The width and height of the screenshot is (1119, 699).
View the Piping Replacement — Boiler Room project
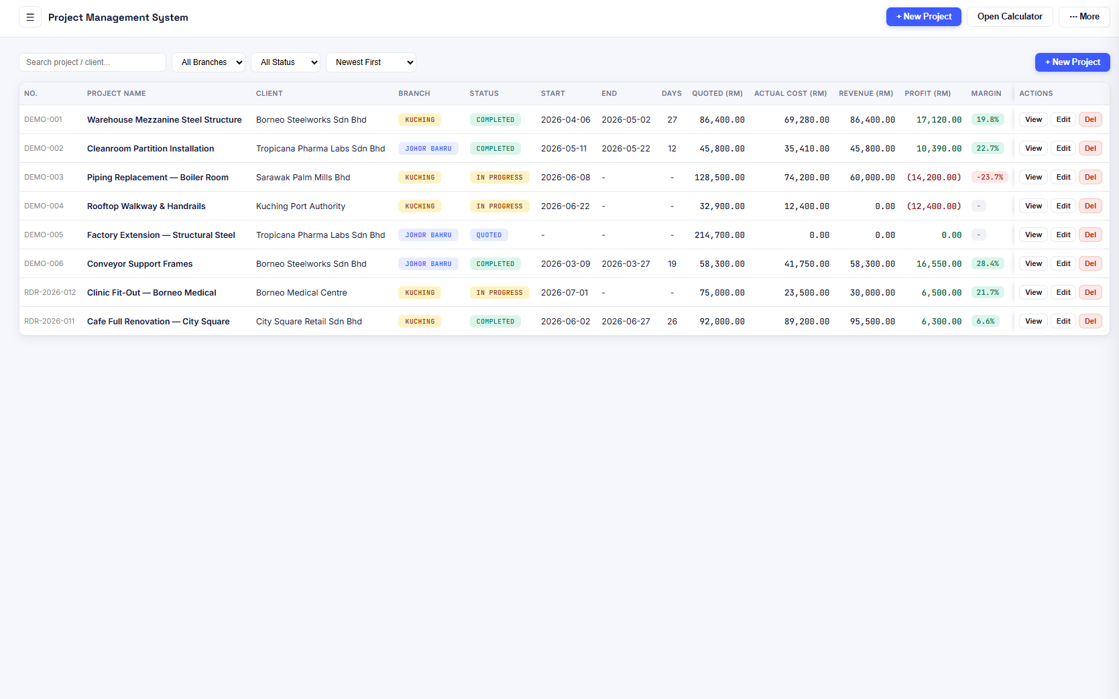(1033, 178)
